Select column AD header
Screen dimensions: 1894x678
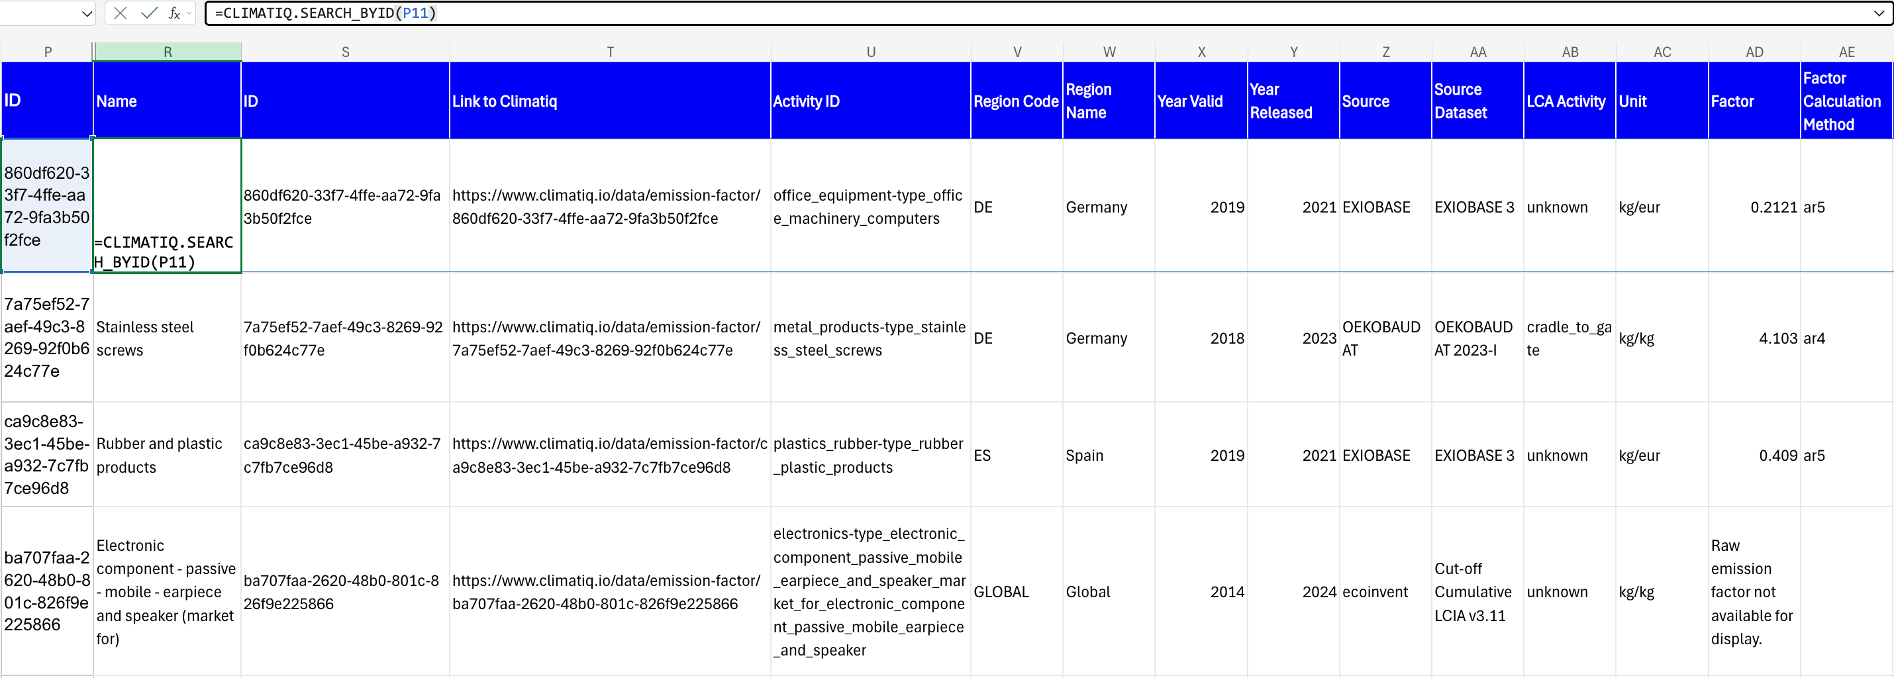(1754, 52)
